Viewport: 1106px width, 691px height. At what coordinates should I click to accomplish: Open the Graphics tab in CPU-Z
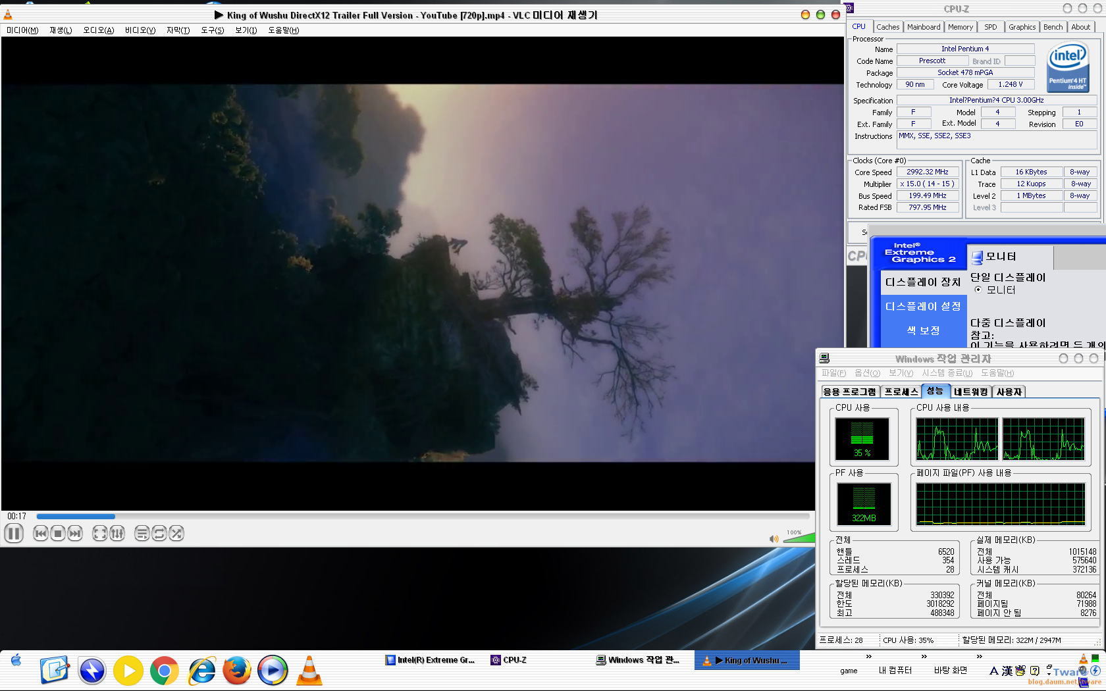coord(1022,27)
